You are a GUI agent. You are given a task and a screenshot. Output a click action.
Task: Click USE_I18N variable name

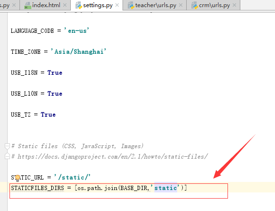pyautogui.click(x=24, y=72)
